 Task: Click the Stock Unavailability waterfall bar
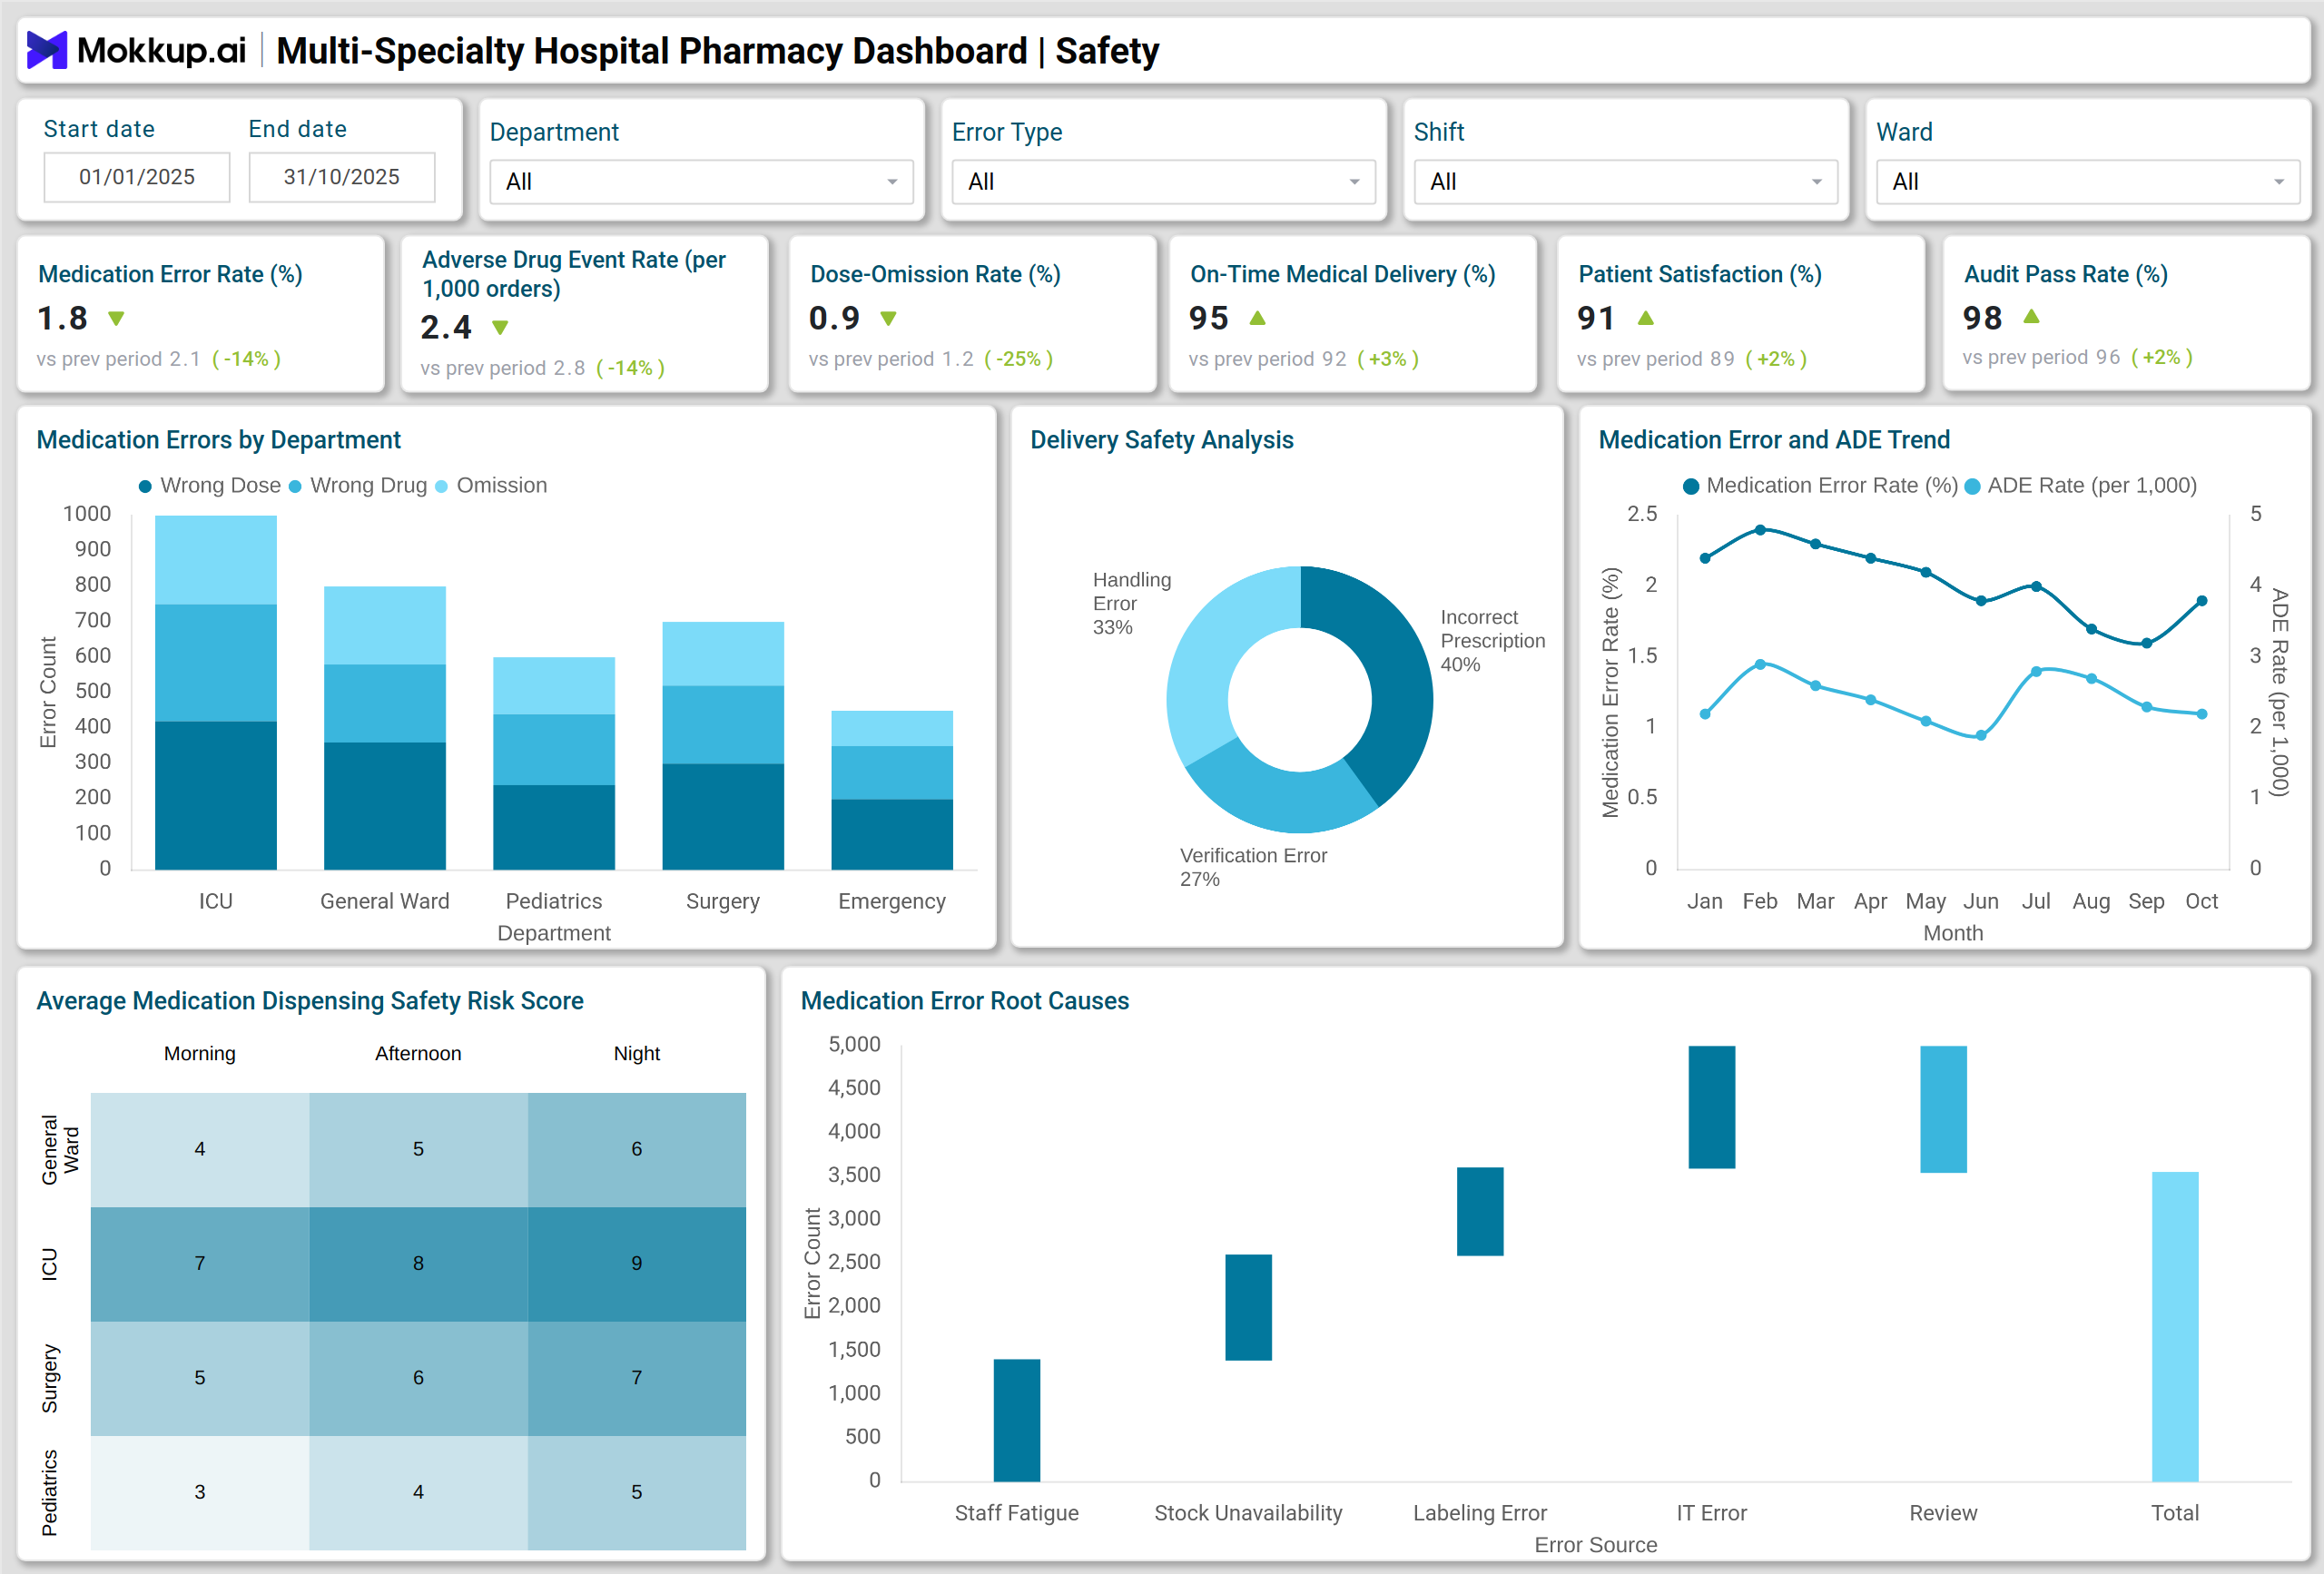1248,1307
